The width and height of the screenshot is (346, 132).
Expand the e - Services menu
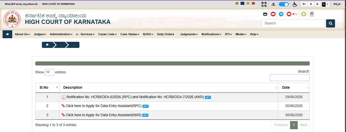tap(85, 34)
